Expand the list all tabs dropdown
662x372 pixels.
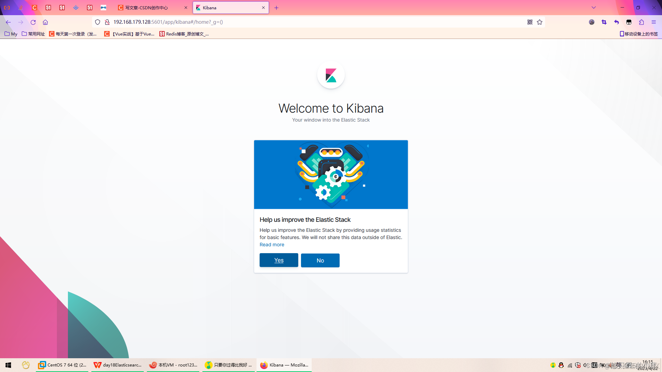594,8
